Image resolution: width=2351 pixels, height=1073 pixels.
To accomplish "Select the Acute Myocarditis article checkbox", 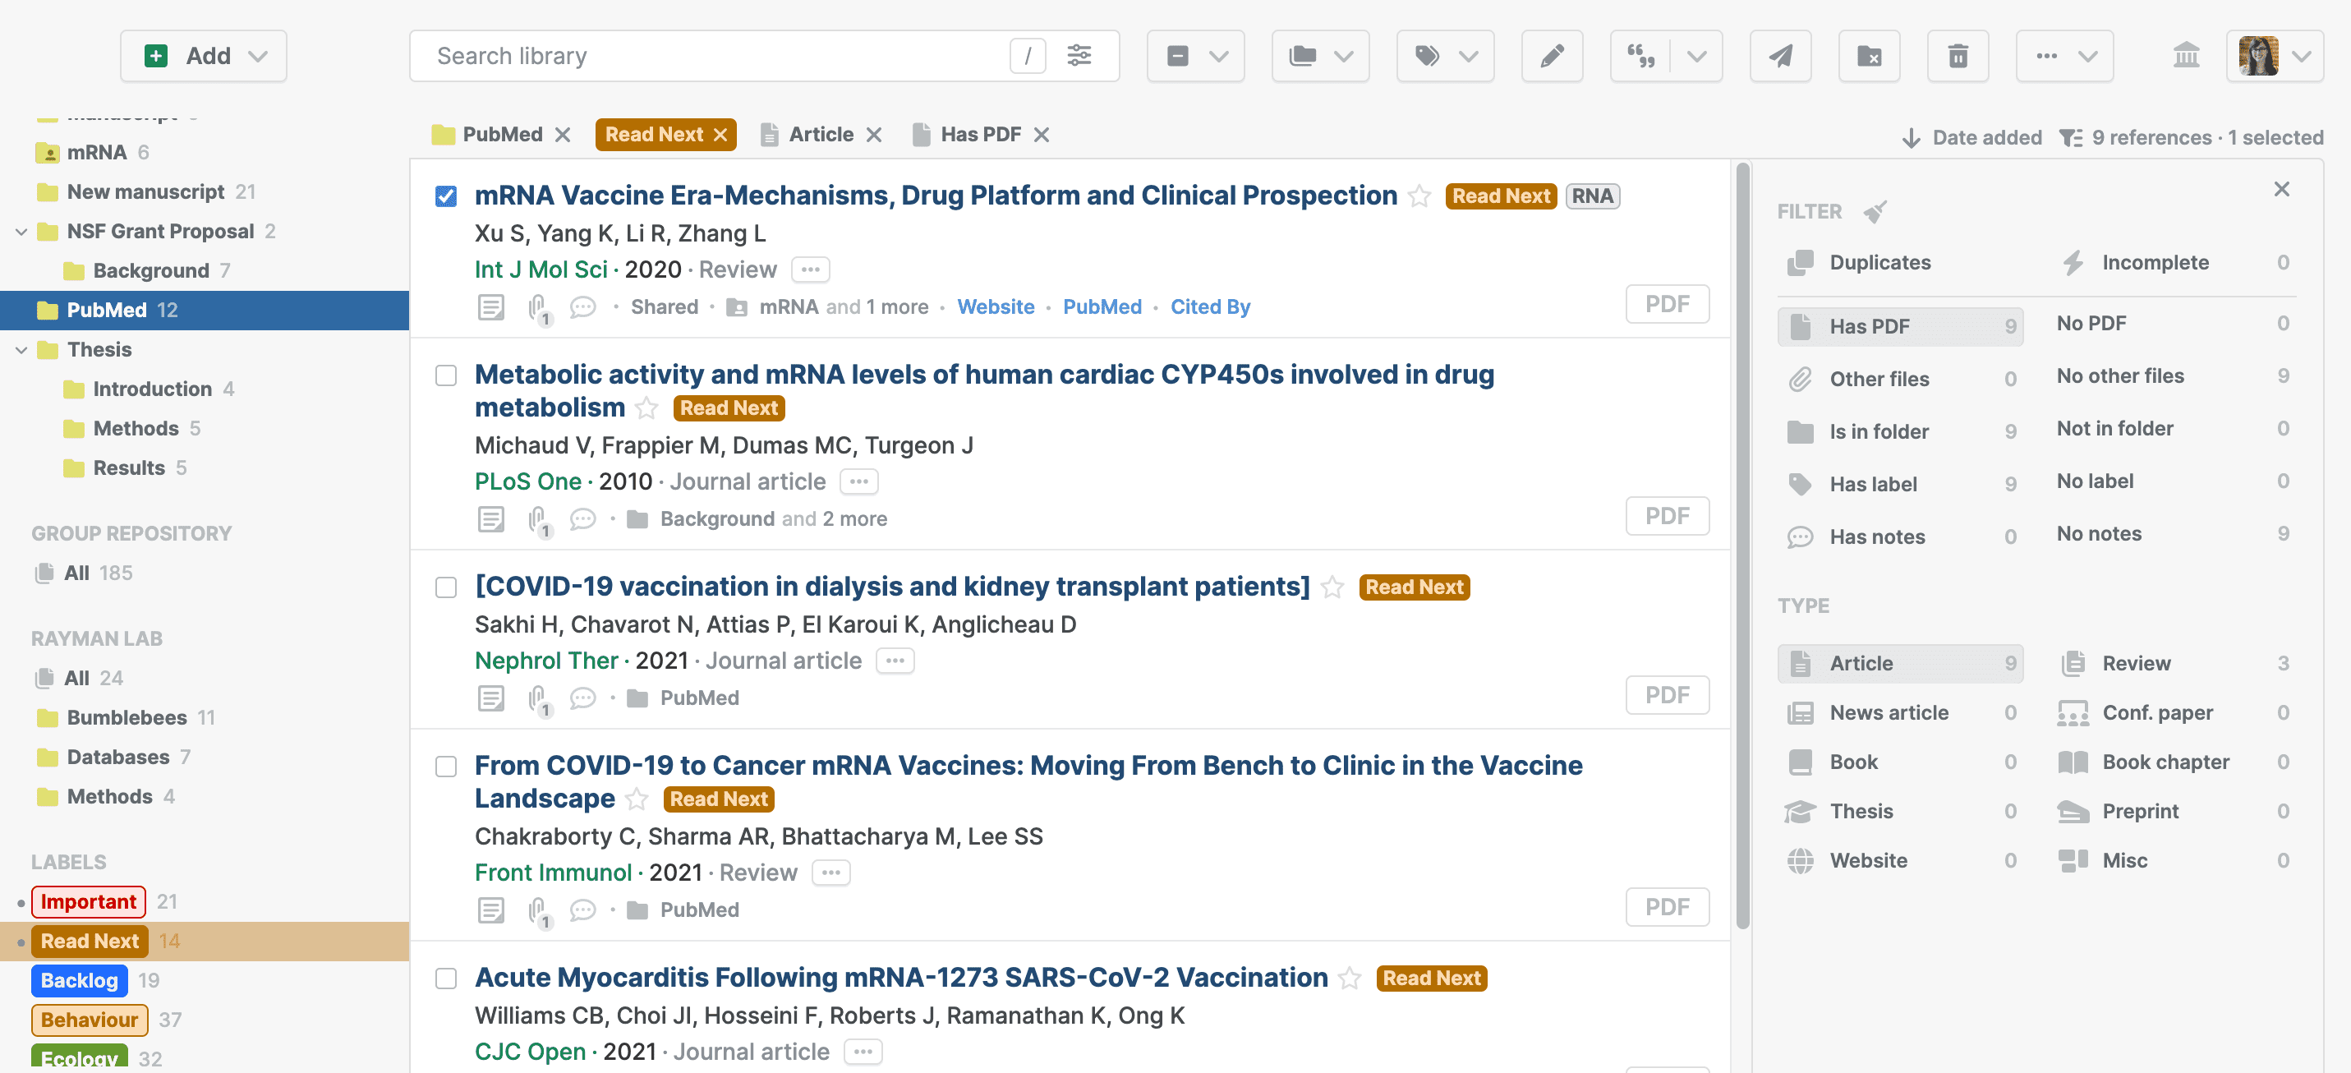I will point(445,978).
